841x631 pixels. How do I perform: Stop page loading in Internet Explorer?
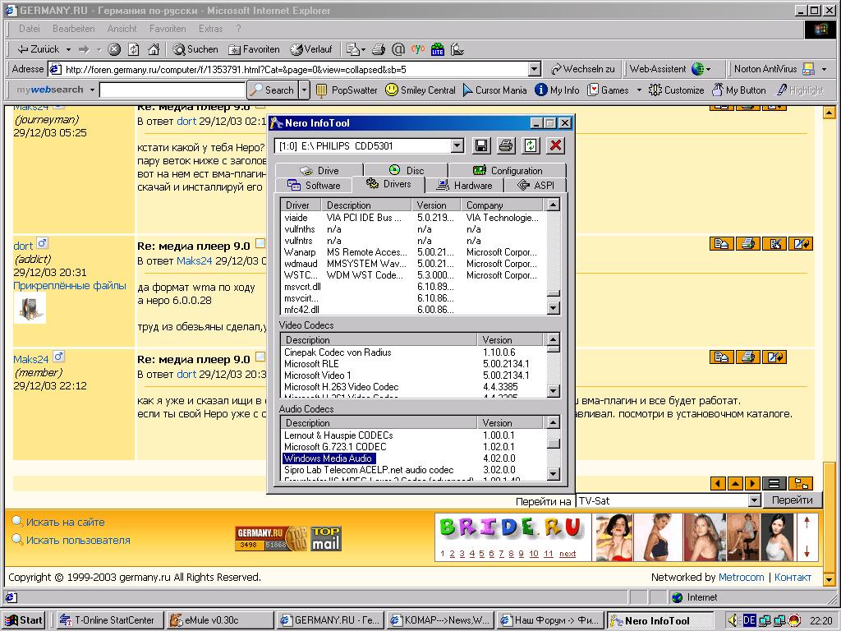pyautogui.click(x=114, y=49)
